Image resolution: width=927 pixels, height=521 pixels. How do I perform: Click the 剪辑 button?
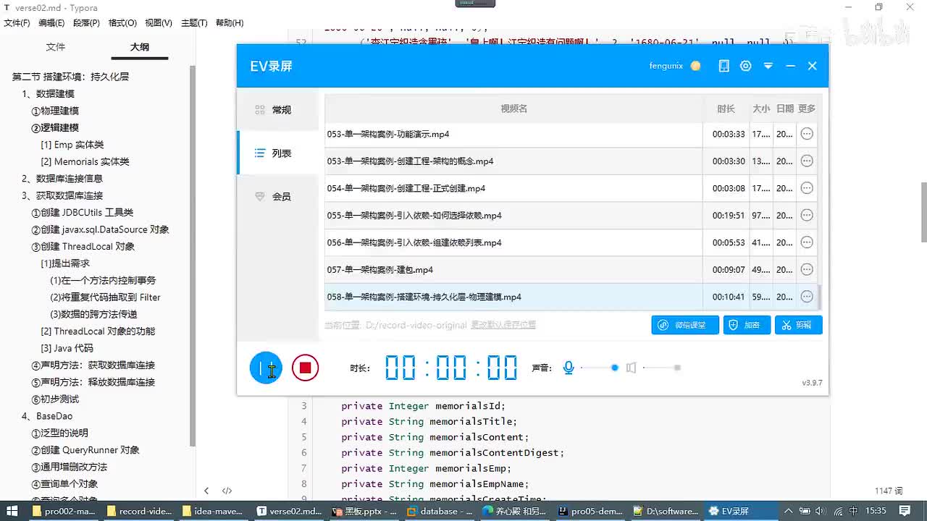click(x=798, y=325)
